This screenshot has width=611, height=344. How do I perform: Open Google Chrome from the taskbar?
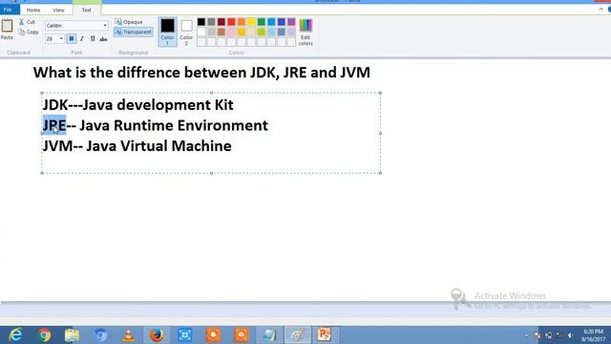pos(44,335)
